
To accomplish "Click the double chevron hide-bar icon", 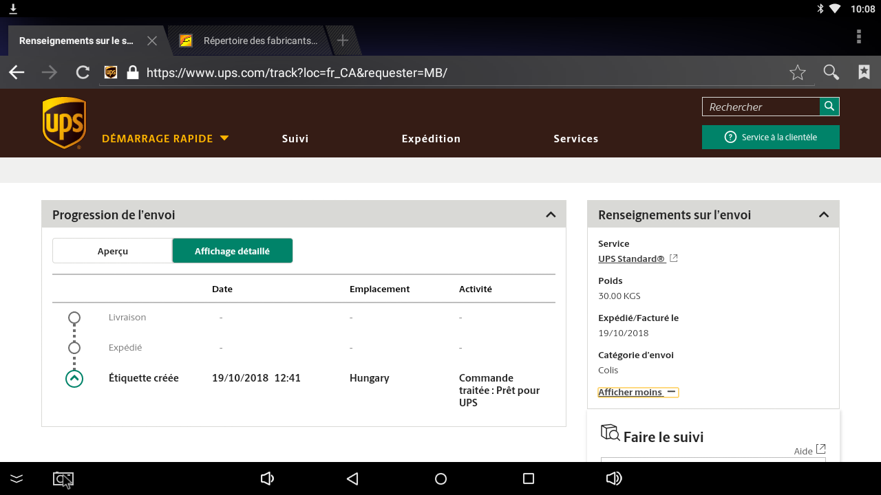I will [17, 478].
